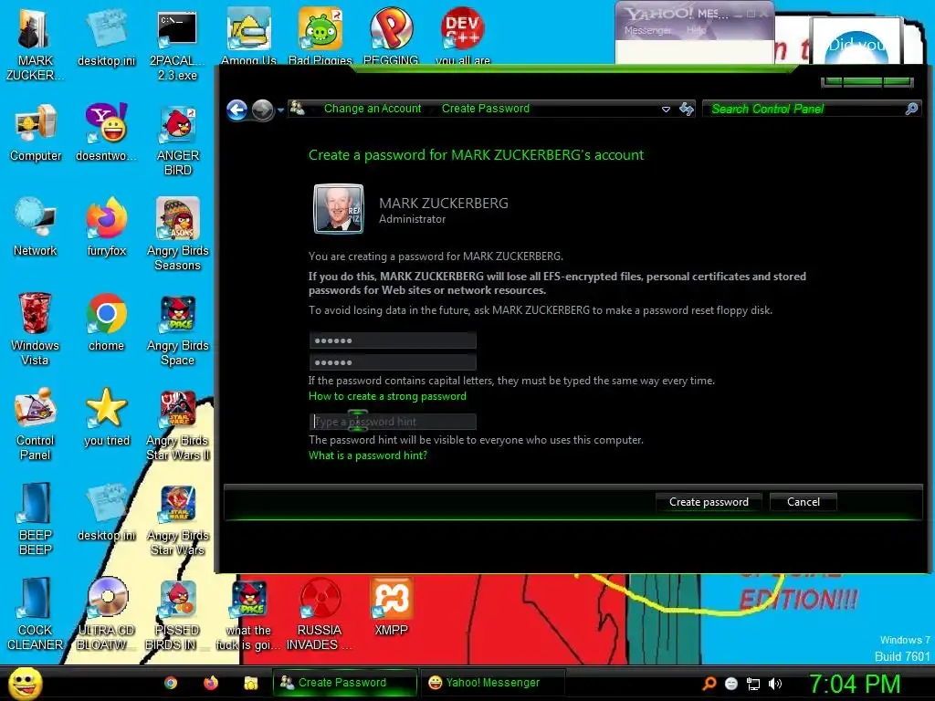Open recent pages dropdown beside forward arrow
This screenshot has height=701, width=935.
tap(280, 110)
